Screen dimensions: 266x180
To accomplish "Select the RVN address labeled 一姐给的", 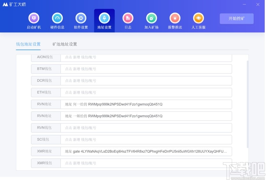I will (146, 116).
